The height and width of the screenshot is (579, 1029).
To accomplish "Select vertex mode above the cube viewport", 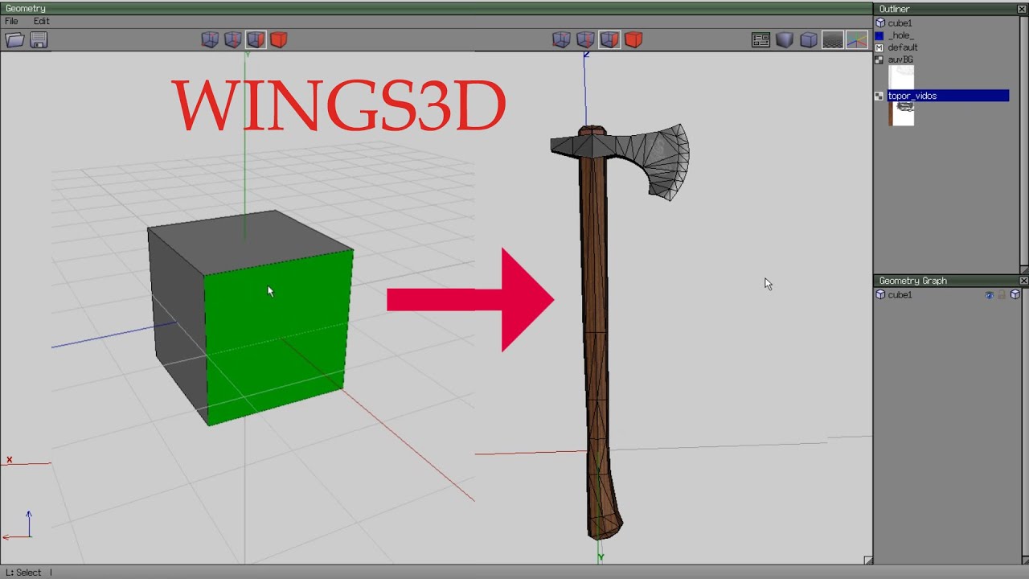I will (x=210, y=39).
